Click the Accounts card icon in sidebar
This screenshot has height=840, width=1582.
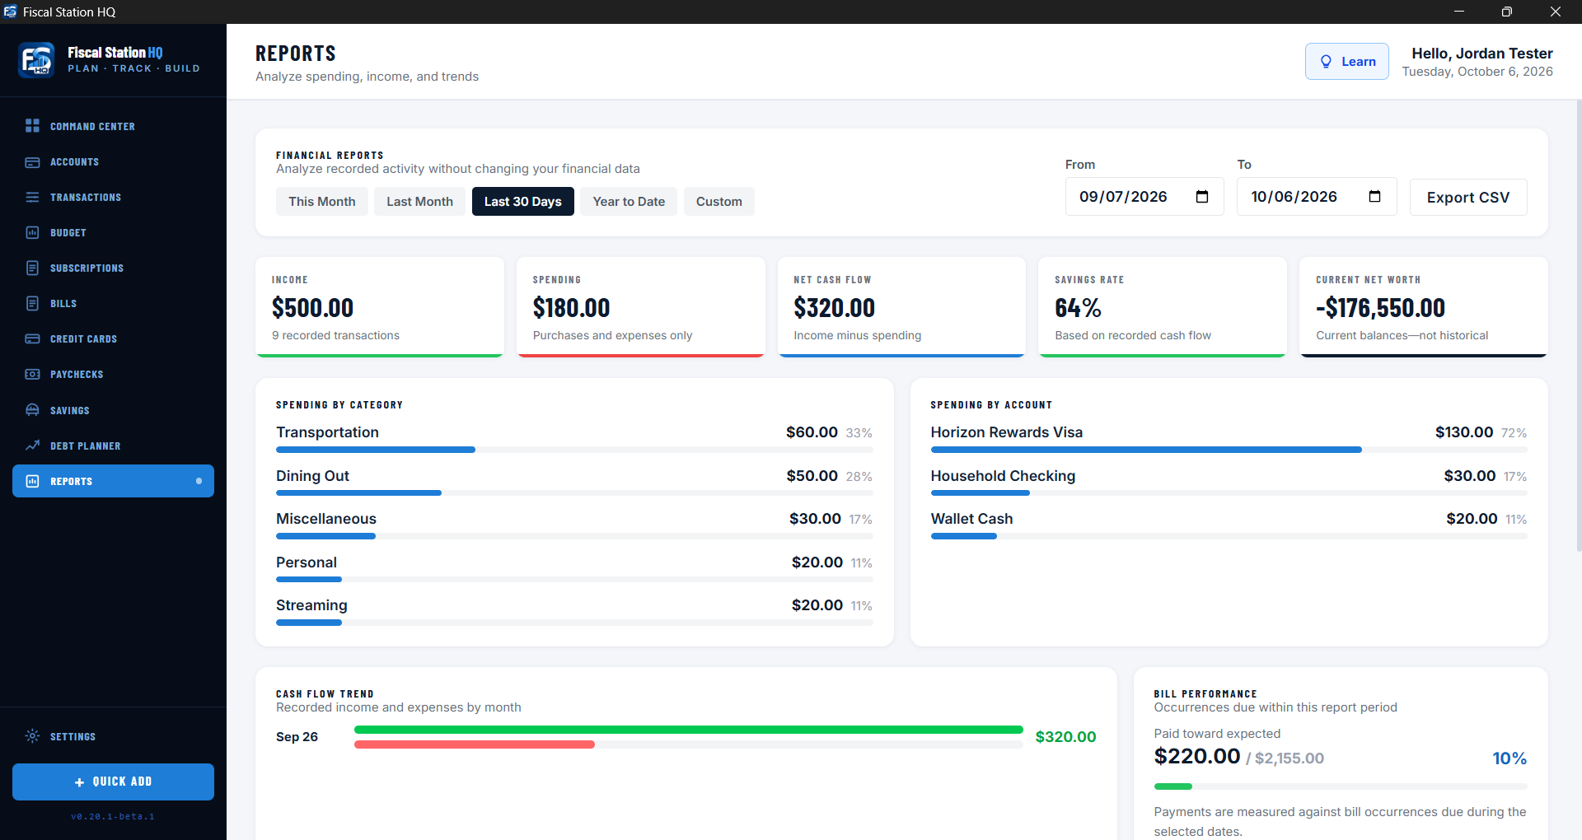click(32, 162)
